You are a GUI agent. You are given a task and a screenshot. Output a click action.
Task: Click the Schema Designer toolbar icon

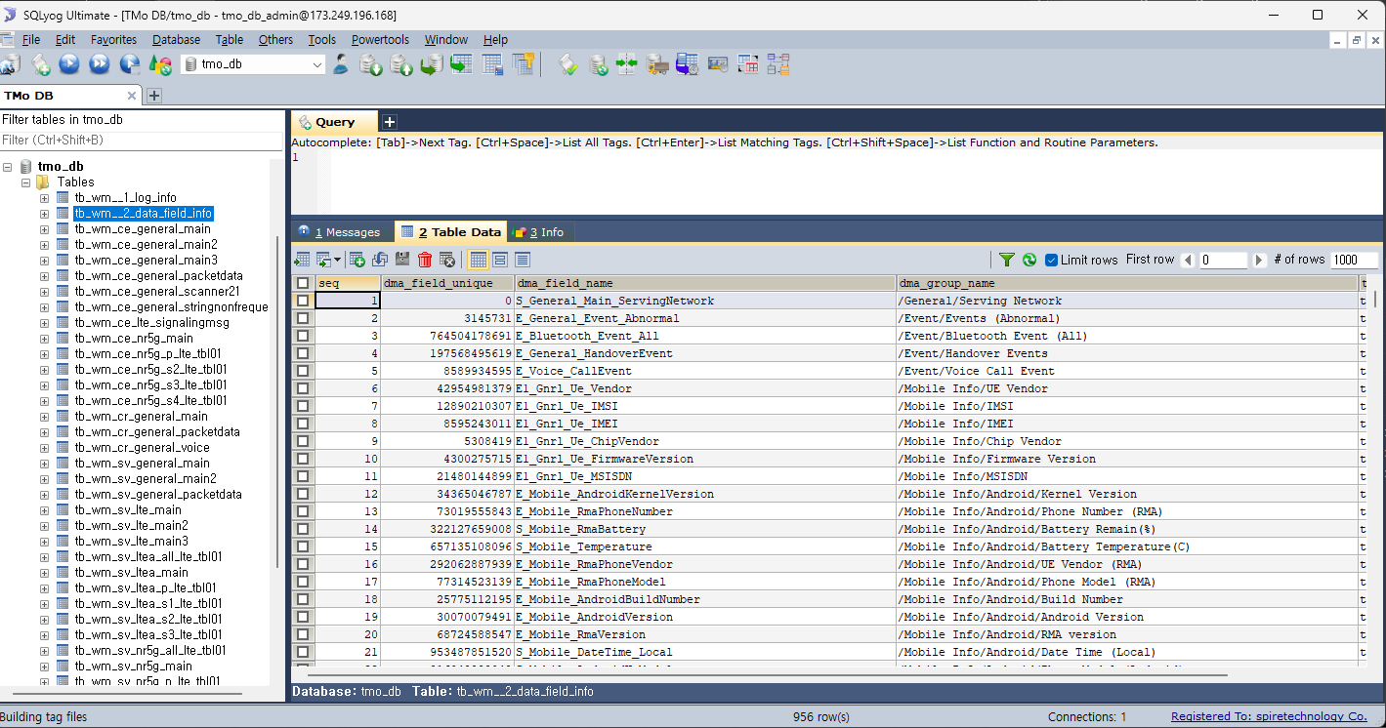(778, 64)
